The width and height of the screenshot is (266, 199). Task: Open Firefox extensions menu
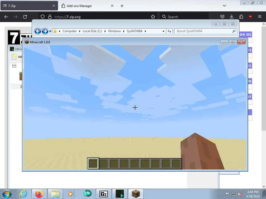241,17
